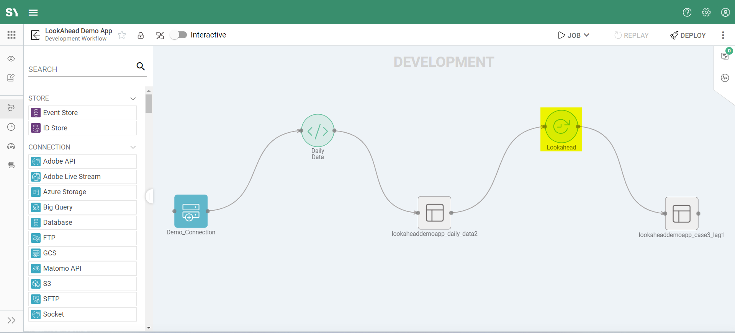Open the hamburger main menu
The width and height of the screenshot is (735, 333).
tap(33, 13)
